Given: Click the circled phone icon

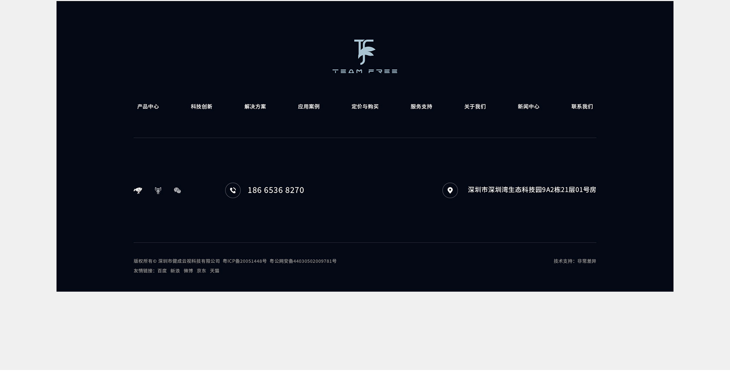Looking at the screenshot, I should 233,190.
